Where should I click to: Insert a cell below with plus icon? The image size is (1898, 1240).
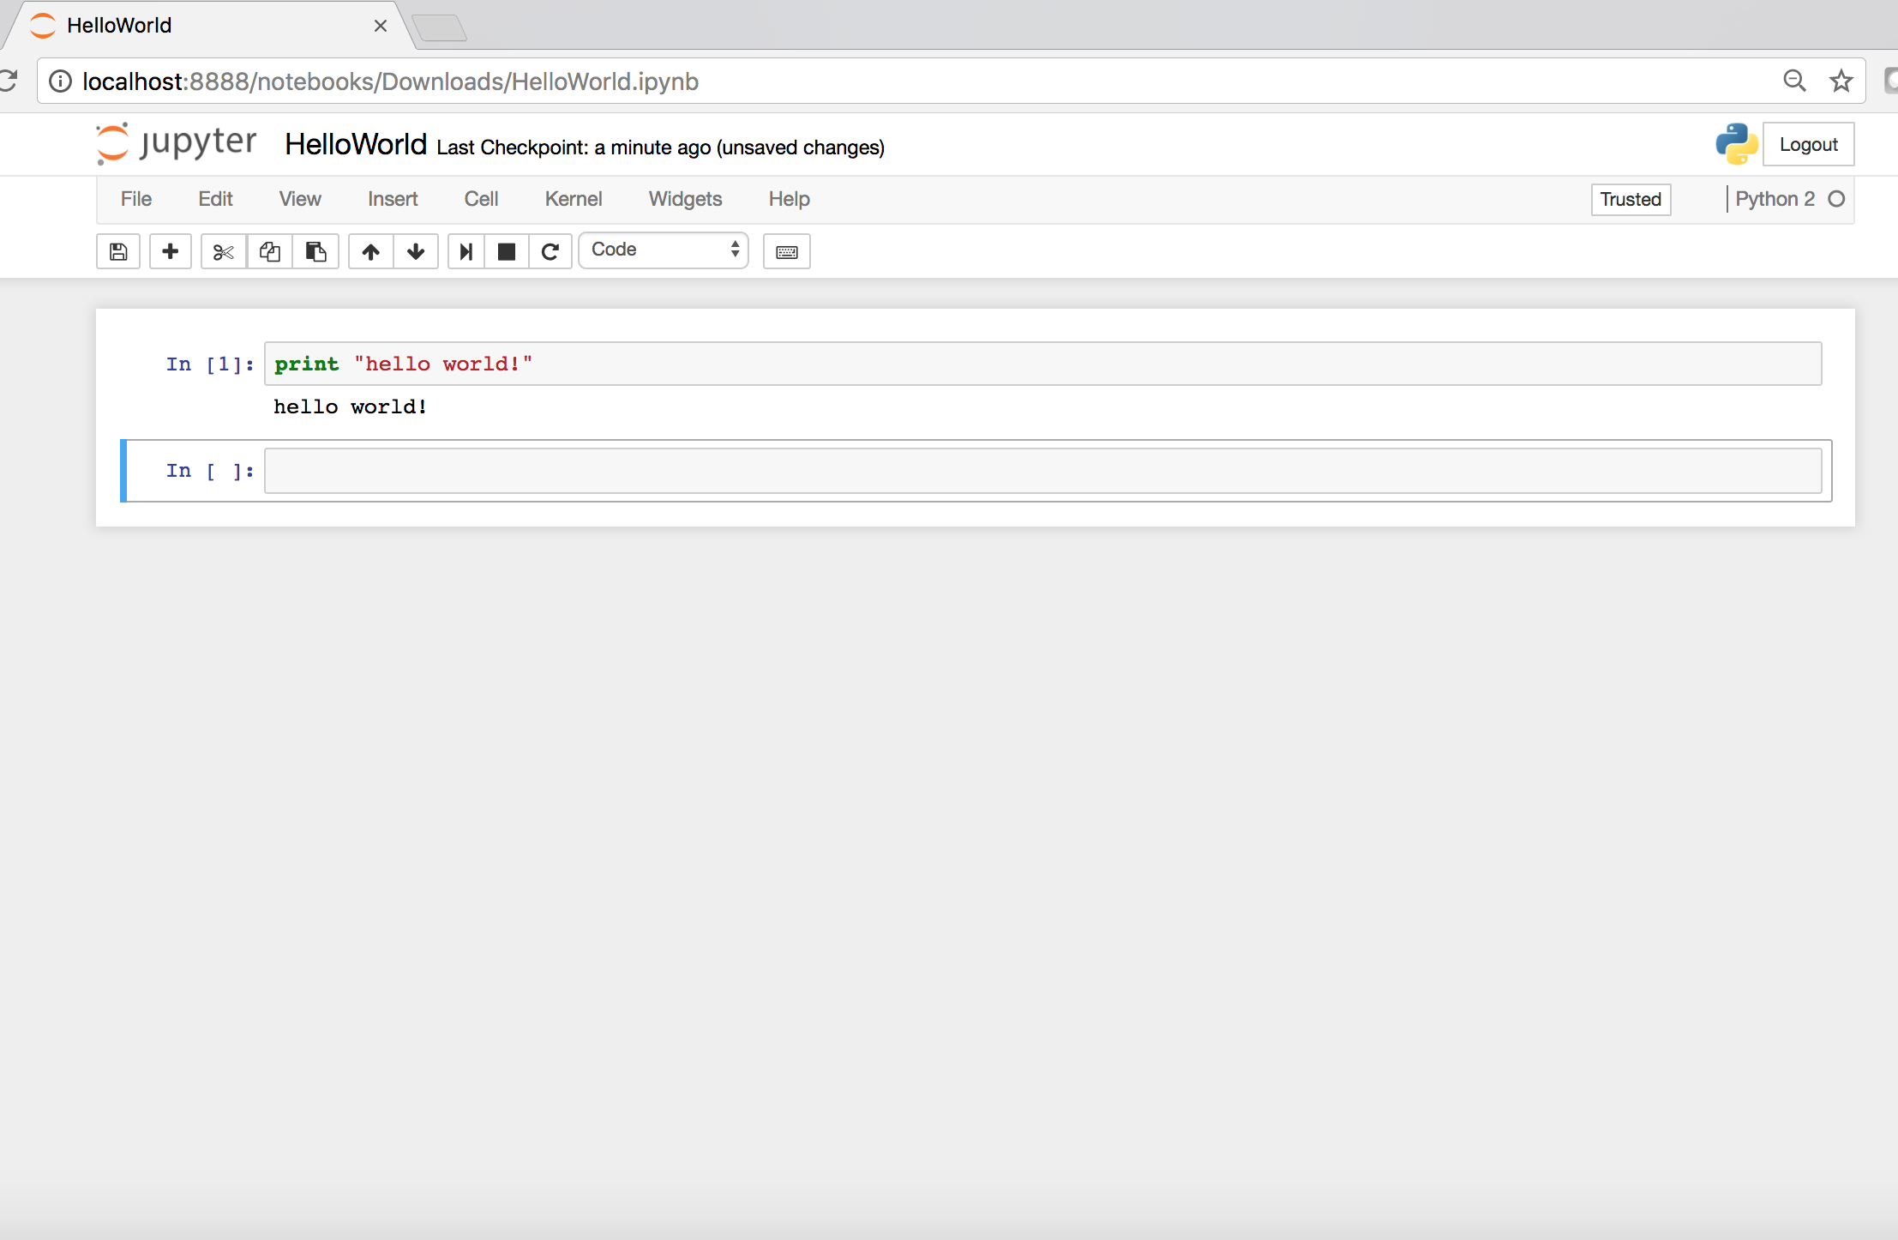click(x=170, y=251)
